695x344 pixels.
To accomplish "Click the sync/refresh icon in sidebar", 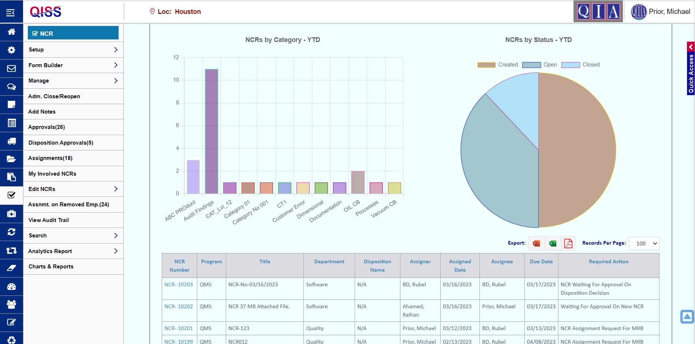I will [11, 232].
